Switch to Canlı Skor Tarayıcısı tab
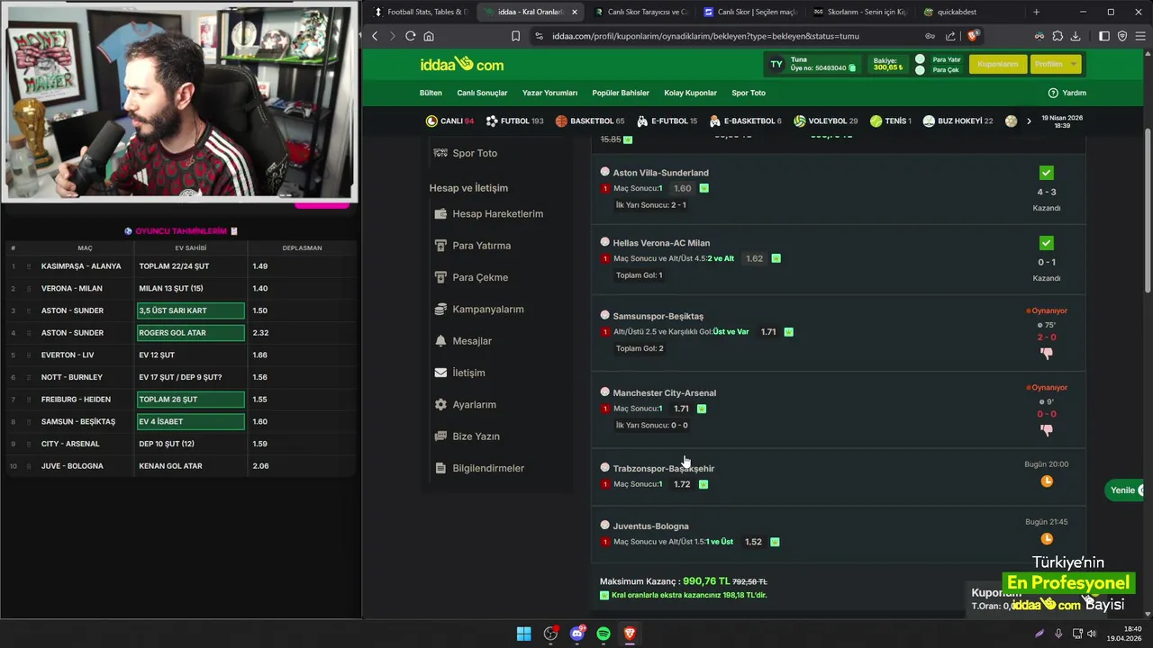 (x=640, y=12)
